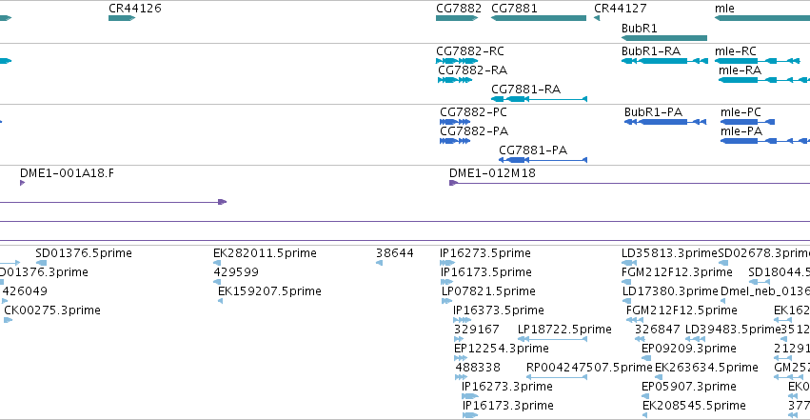810x420 pixels.
Task: Select the EK282011.5prime EST
Action: tap(217, 263)
